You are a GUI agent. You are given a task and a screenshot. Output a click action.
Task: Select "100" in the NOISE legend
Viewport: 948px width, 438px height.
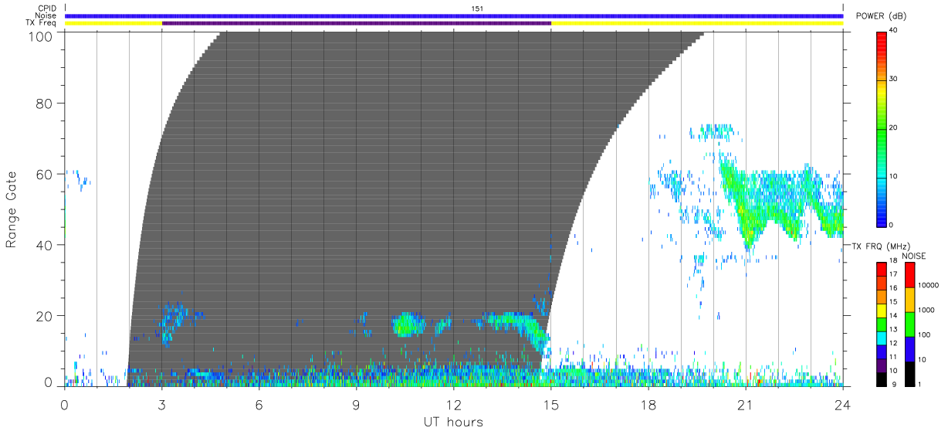click(x=923, y=334)
